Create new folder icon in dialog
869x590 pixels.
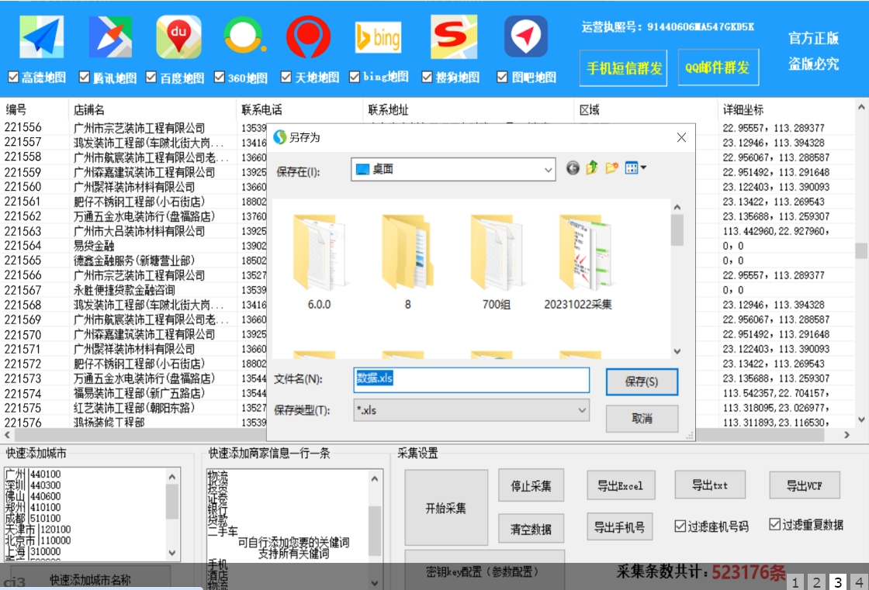[612, 167]
